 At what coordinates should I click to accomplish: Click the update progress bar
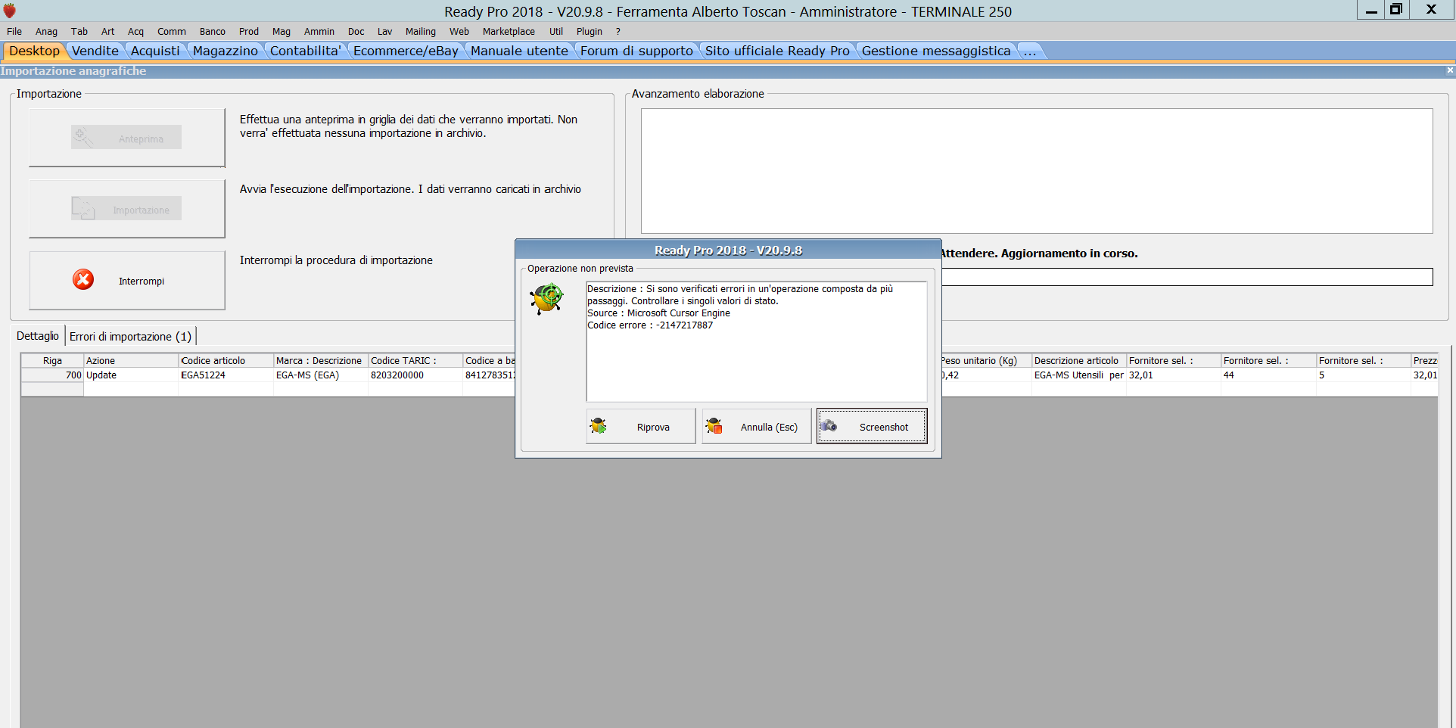tap(1187, 277)
